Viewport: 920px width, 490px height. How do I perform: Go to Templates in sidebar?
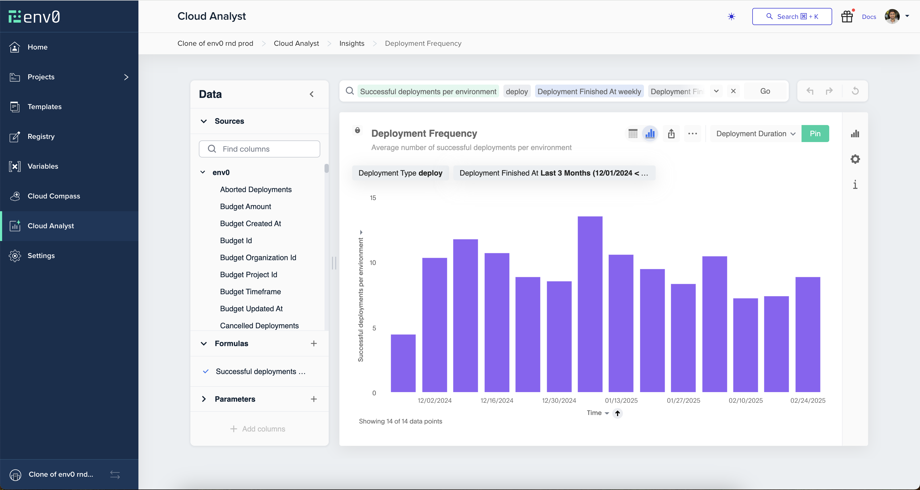pyautogui.click(x=44, y=106)
